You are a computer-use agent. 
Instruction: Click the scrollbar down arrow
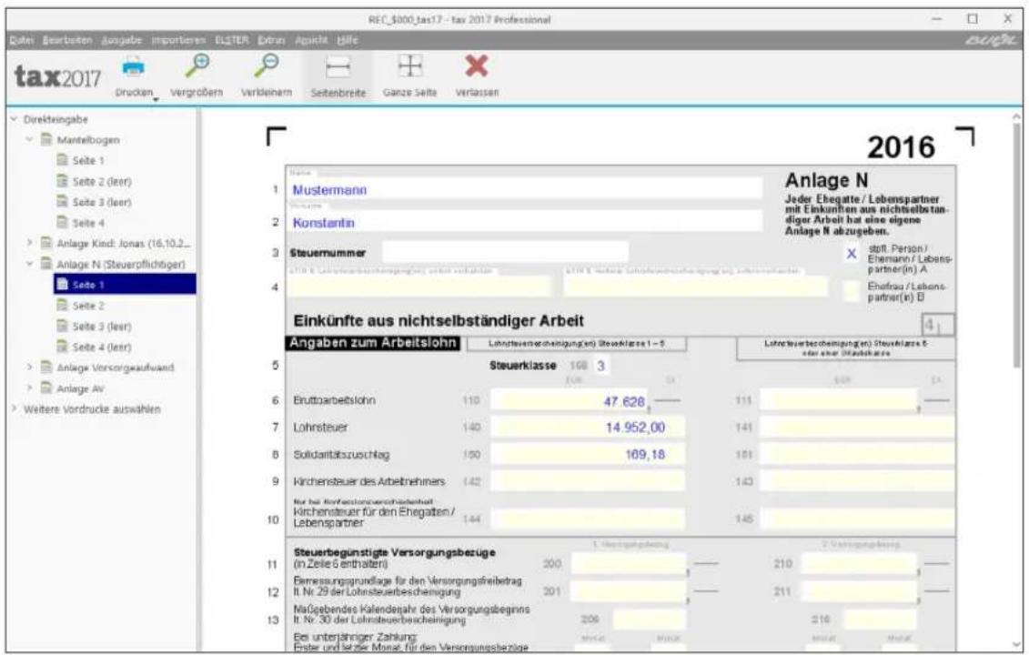point(1017,644)
